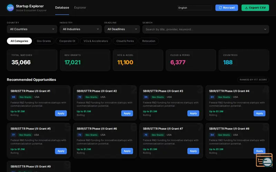The image size is (276, 172).
Task: Click the fit score badge on Grant #2
Action: point(80,97)
